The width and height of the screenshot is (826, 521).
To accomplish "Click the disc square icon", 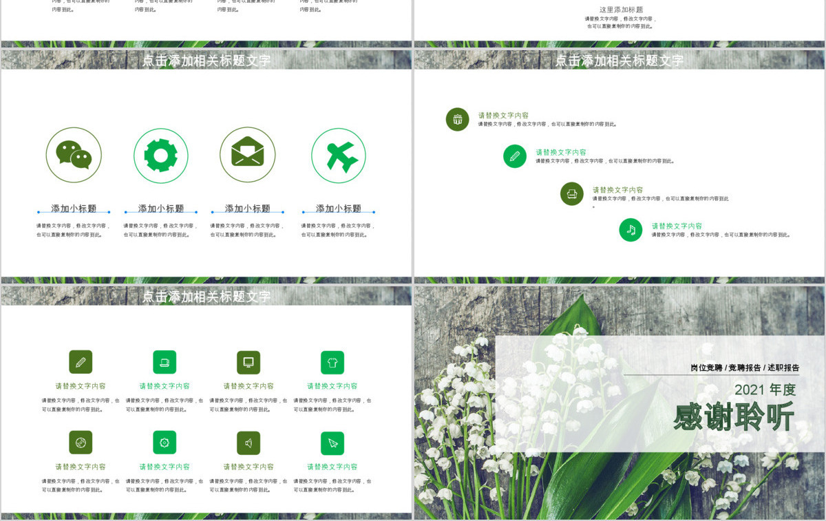I will tap(81, 443).
